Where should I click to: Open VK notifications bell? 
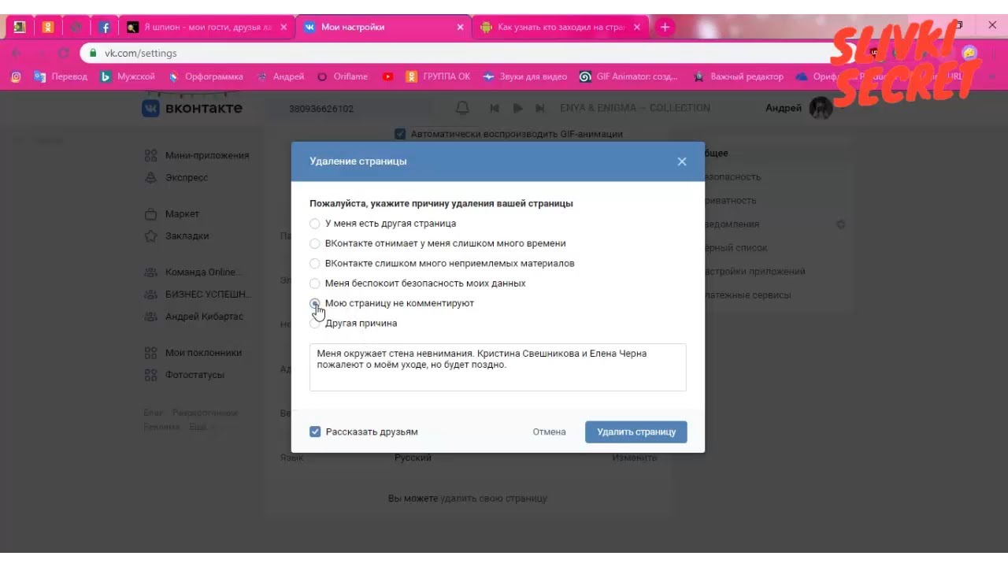(463, 108)
